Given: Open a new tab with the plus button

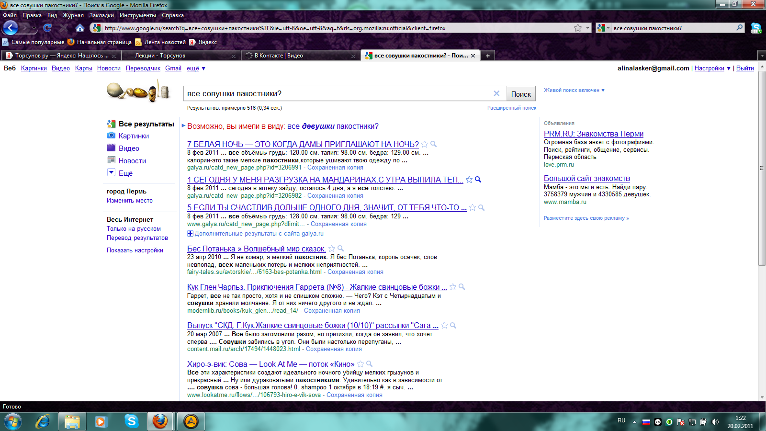Looking at the screenshot, I should (487, 56).
